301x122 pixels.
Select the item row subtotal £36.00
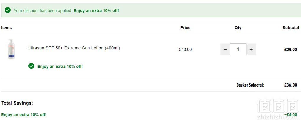[x=291, y=49]
